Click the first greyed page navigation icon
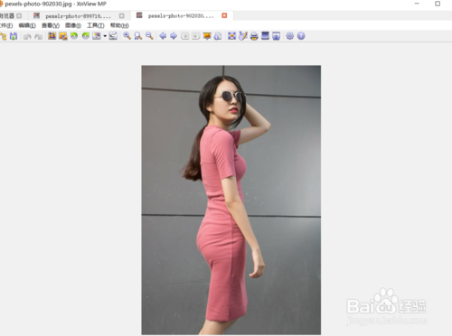The height and width of the screenshot is (336, 452). [x=185, y=36]
